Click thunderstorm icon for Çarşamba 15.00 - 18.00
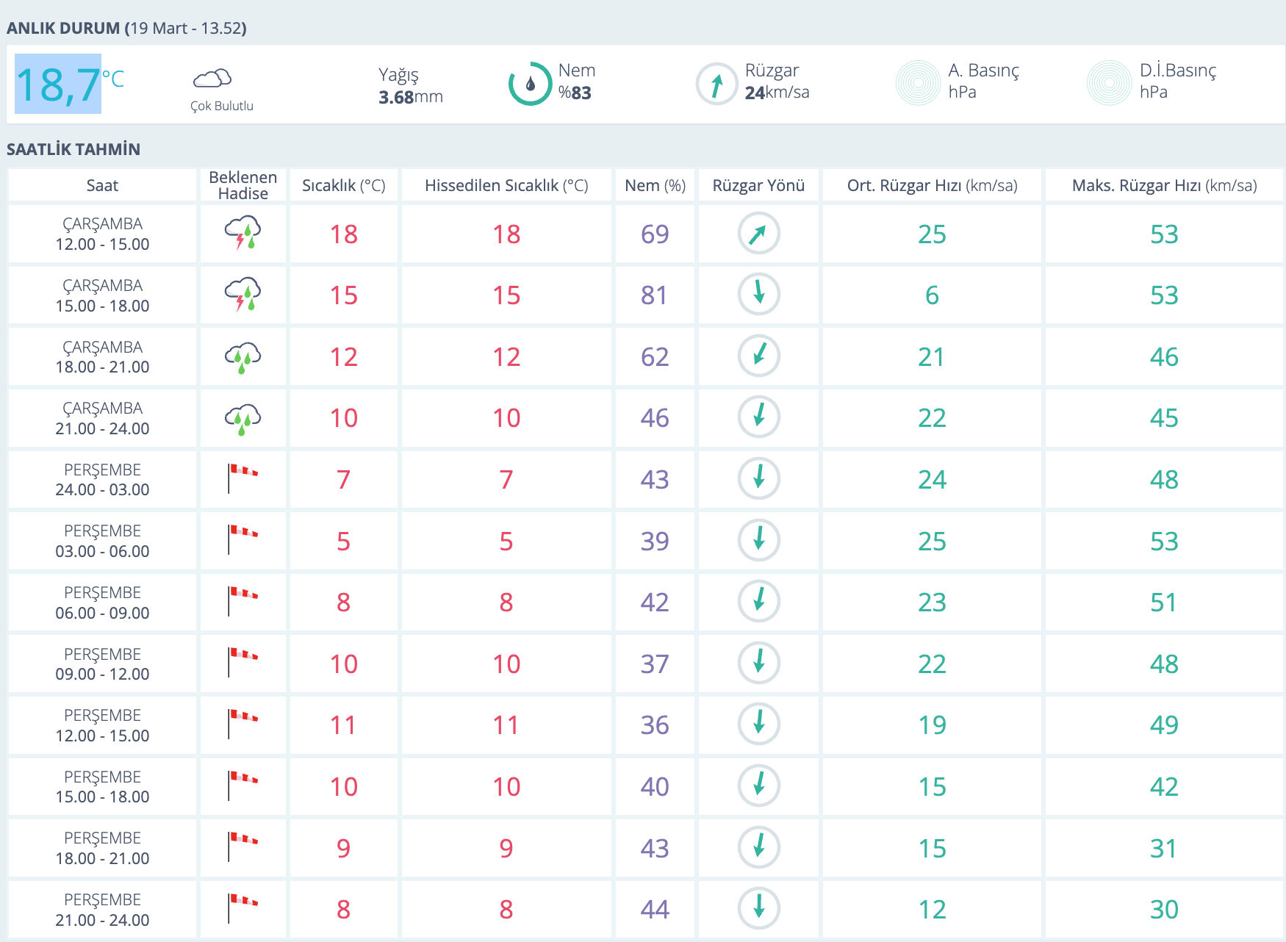This screenshot has height=942, width=1286. [x=243, y=295]
